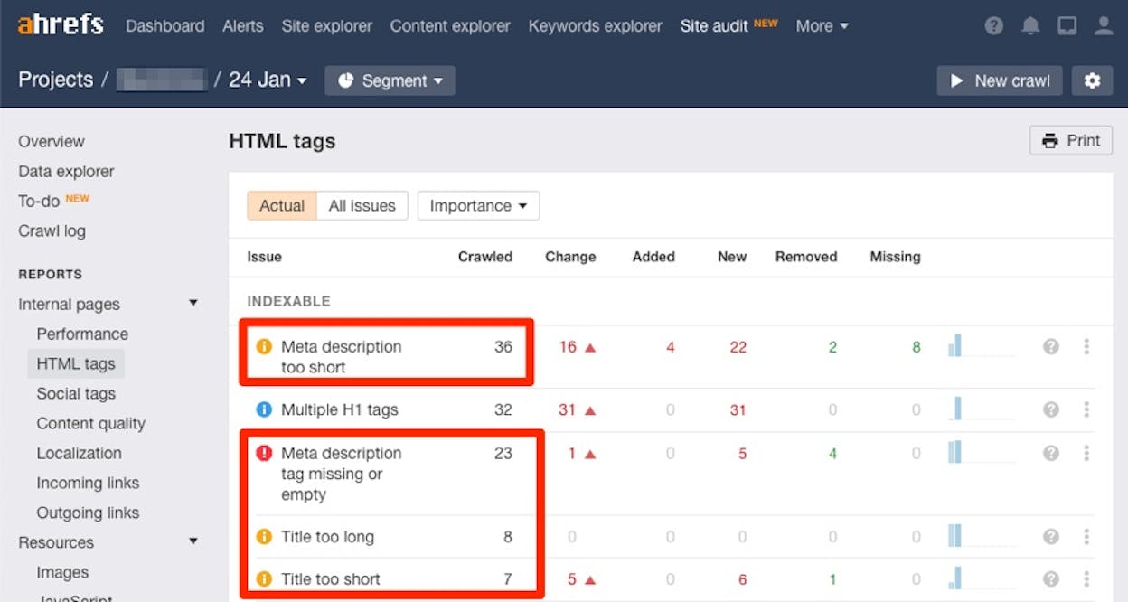Collapse the Resources section arrow
This screenshot has width=1128, height=602.
tap(193, 541)
